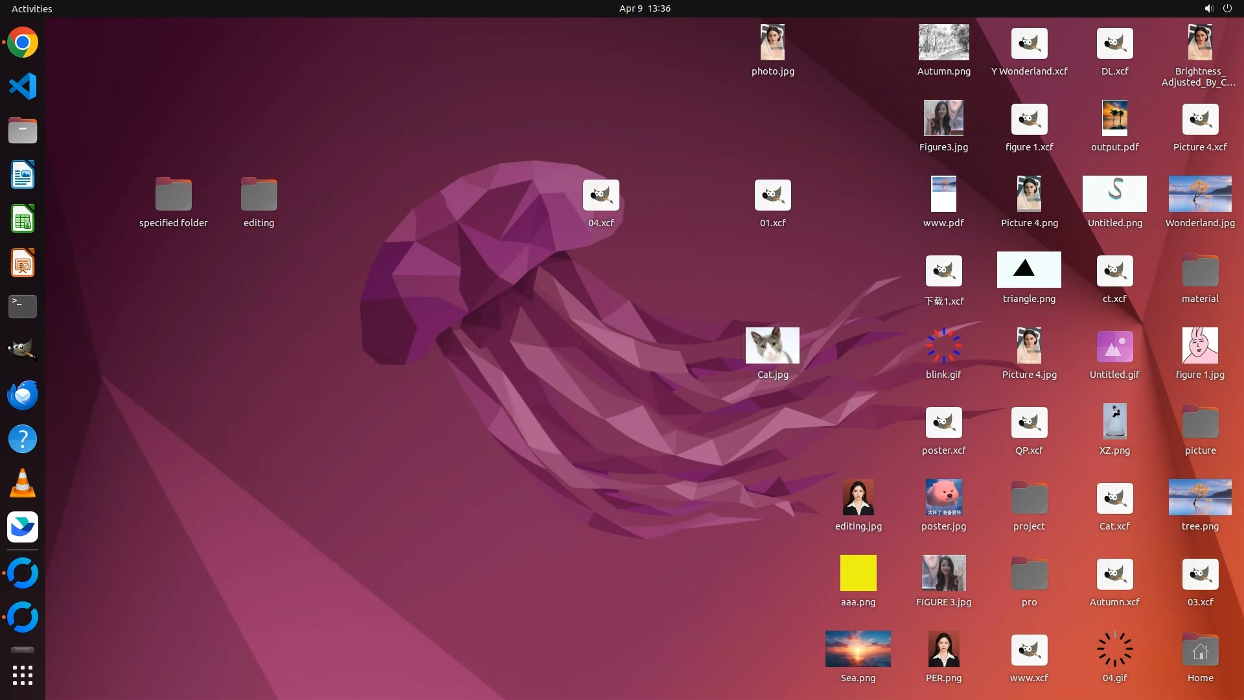This screenshot has width=1244, height=700.
Task: Open Google Chrome from the dock
Action: 23,43
